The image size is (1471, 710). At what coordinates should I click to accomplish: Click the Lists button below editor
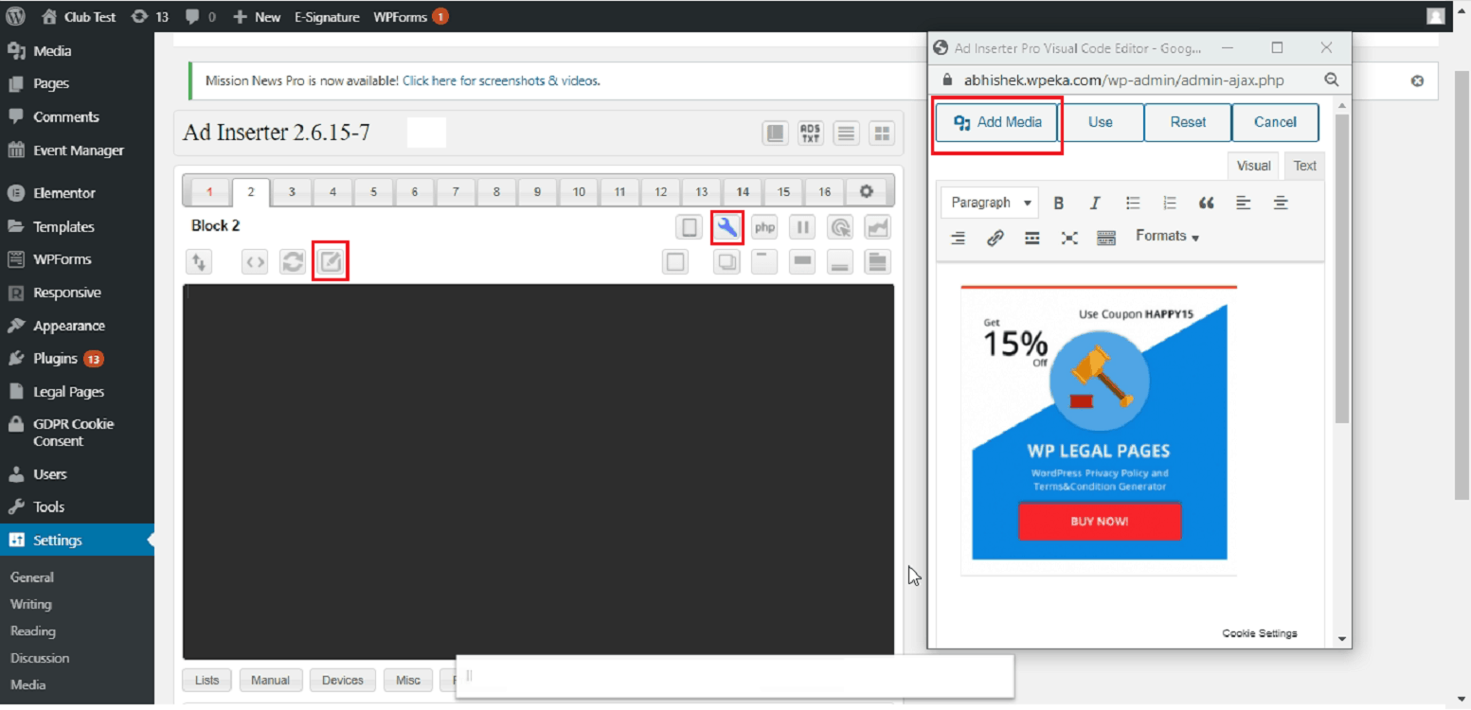[206, 681]
